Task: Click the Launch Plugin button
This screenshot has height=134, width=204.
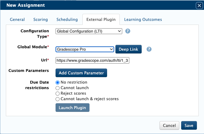Action: 72,108
